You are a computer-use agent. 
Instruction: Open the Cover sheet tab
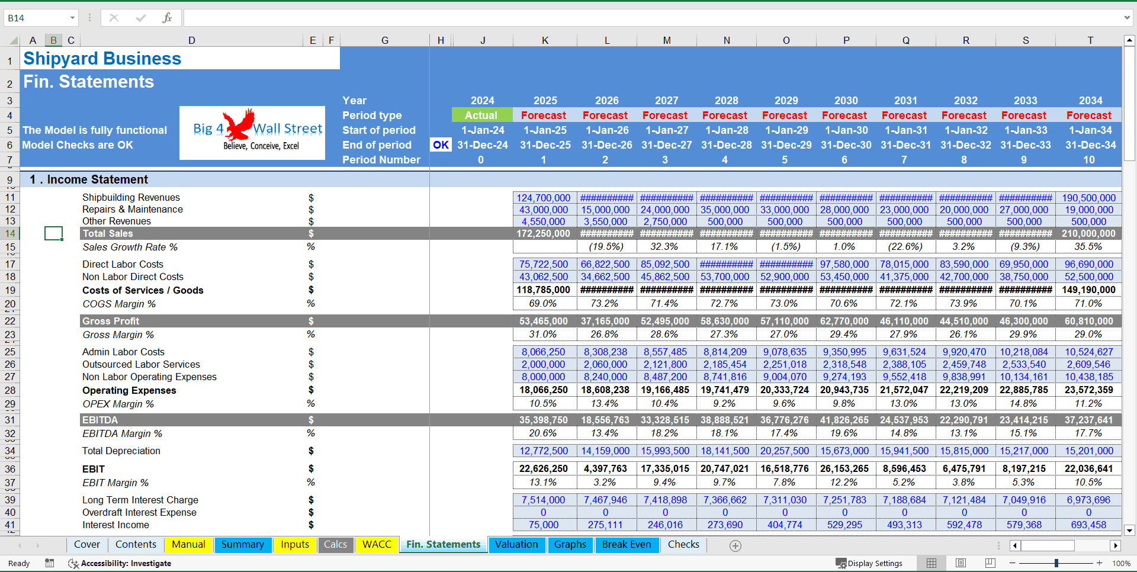[87, 544]
